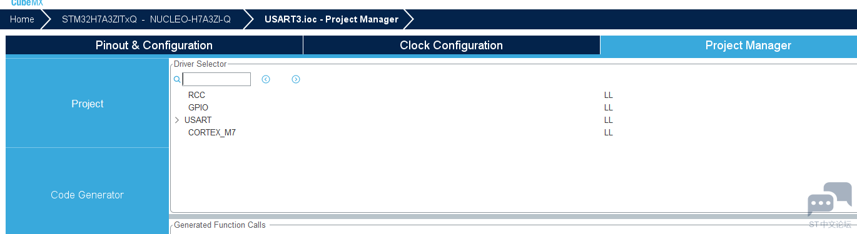The height and width of the screenshot is (234, 857).
Task: Open the Project settings side panel
Action: (x=87, y=104)
